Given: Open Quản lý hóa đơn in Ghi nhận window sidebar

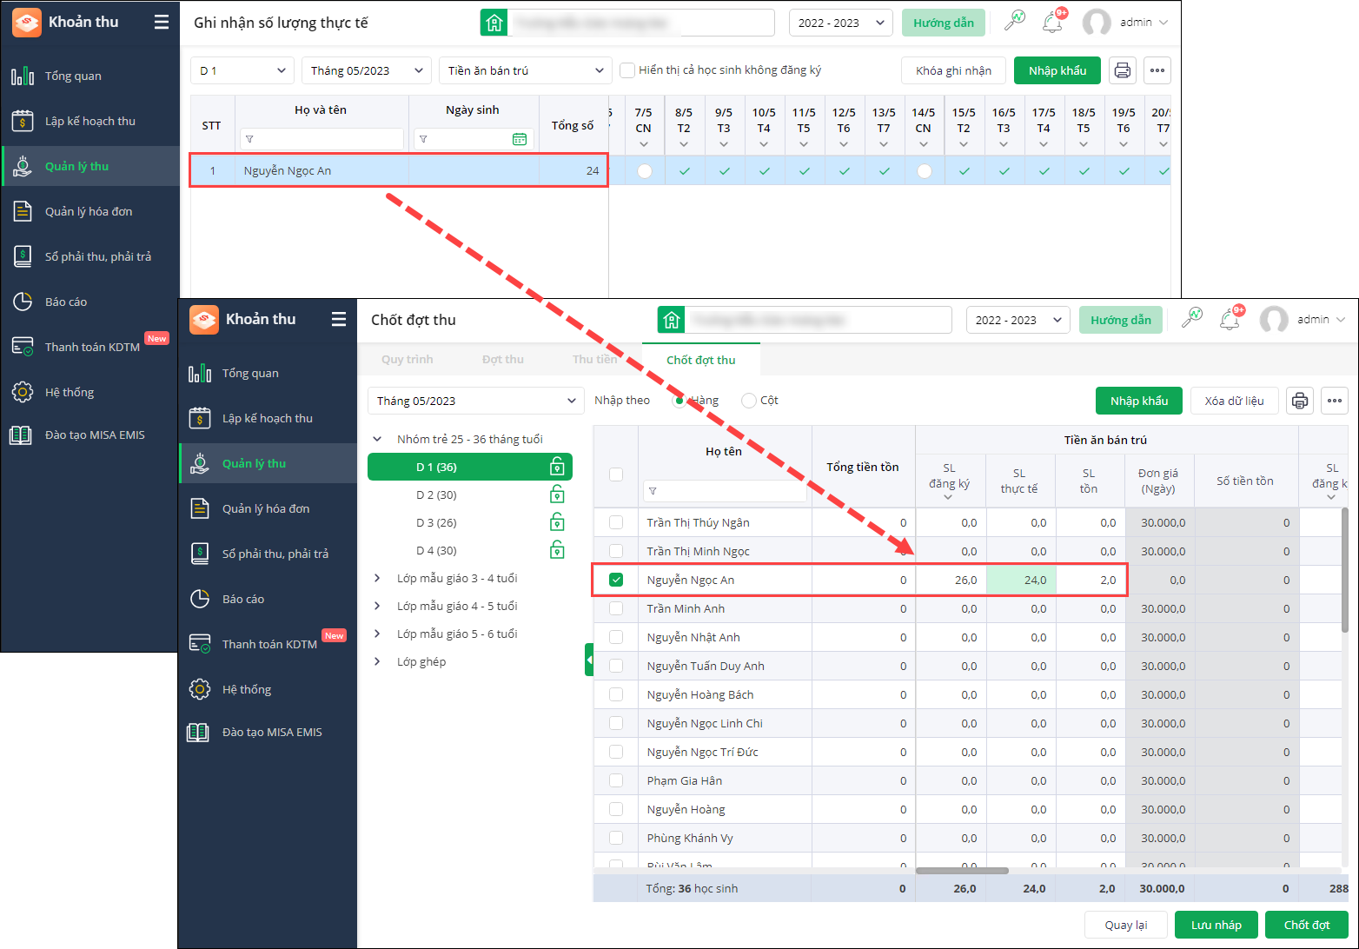Looking at the screenshot, I should (90, 211).
